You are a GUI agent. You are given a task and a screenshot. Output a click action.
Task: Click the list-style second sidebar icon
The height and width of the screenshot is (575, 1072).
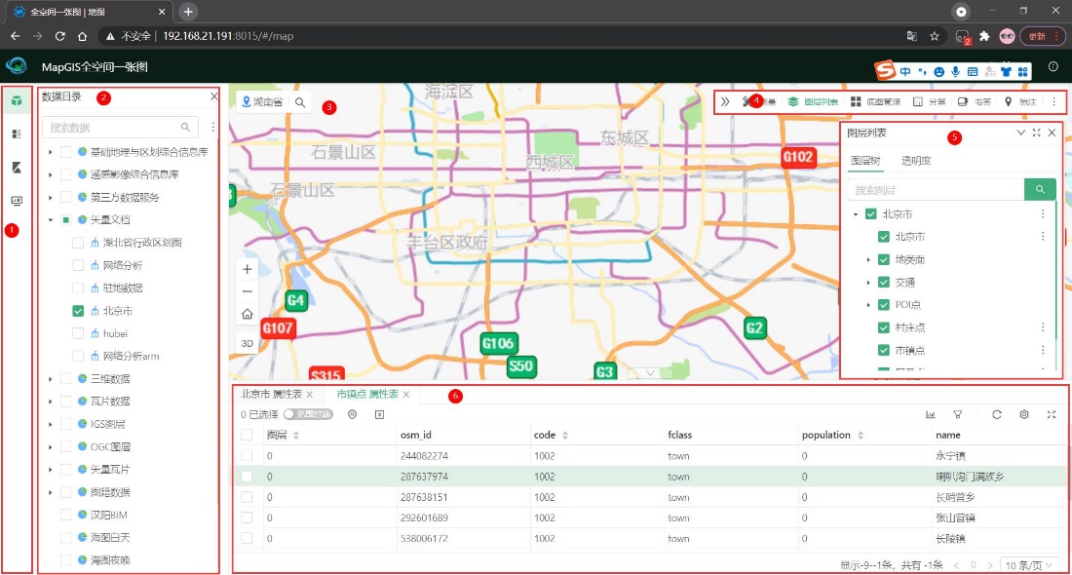[x=18, y=134]
